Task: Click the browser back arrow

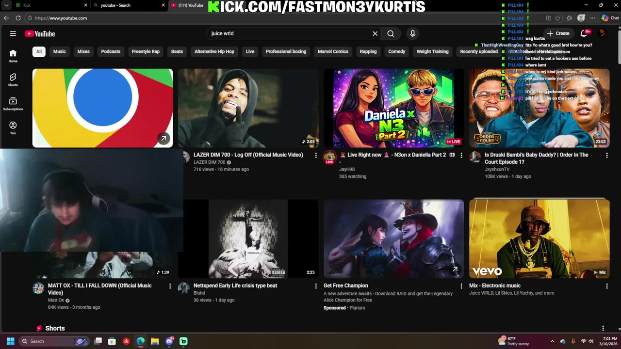Action: click(6, 18)
